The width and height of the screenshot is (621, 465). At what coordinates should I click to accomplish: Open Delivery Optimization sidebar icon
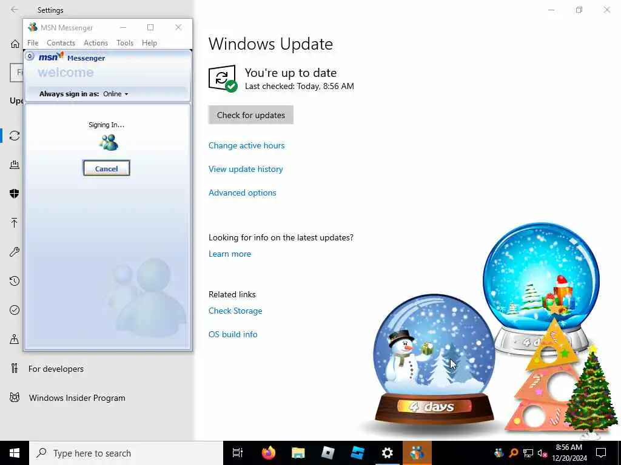tap(15, 165)
